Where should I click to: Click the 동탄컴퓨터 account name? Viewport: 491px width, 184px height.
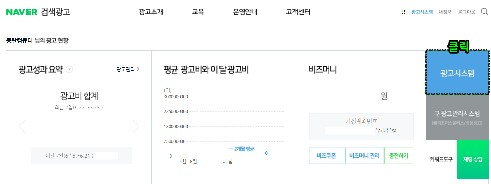[x=19, y=40]
